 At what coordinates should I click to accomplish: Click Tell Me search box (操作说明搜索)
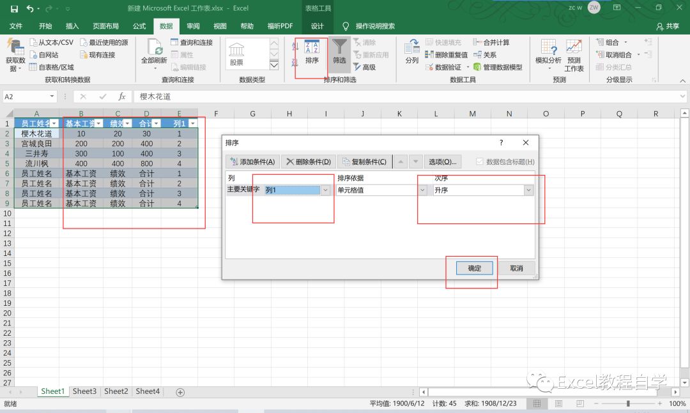pos(375,26)
